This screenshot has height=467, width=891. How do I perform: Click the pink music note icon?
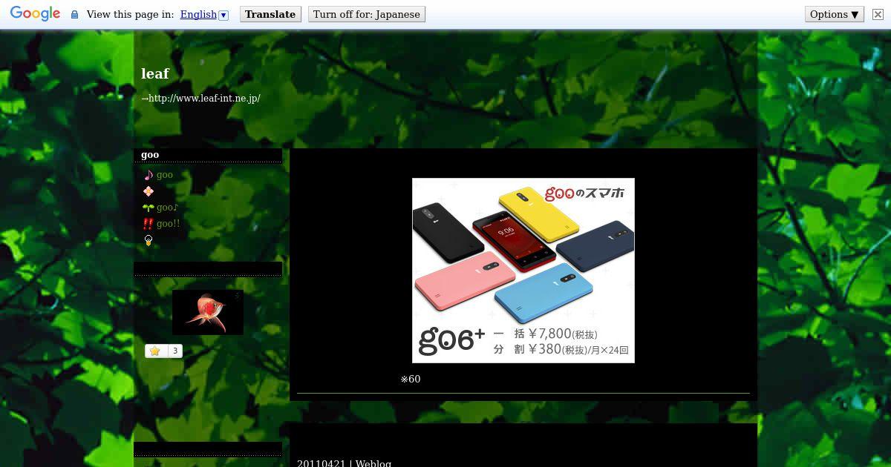point(148,175)
